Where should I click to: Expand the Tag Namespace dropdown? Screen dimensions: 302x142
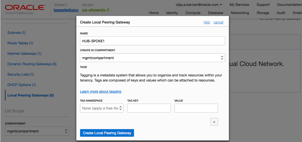(102, 108)
